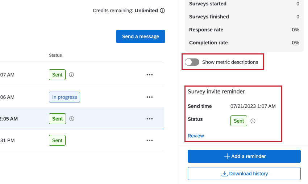
Task: Click the Status column header
Action: click(55, 55)
